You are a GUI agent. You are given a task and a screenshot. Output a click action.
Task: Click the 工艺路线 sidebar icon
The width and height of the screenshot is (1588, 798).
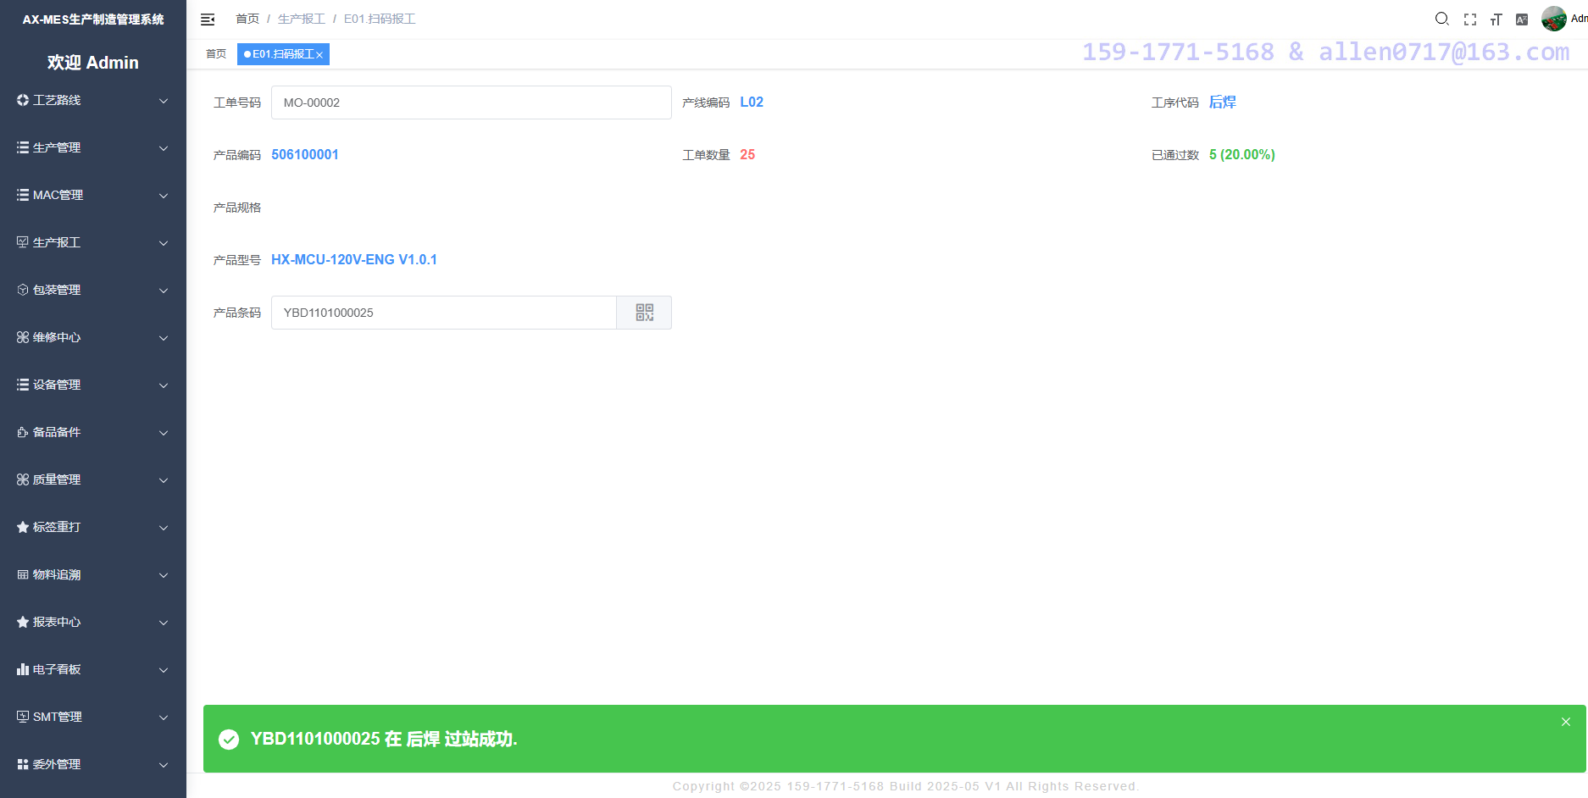(x=23, y=100)
